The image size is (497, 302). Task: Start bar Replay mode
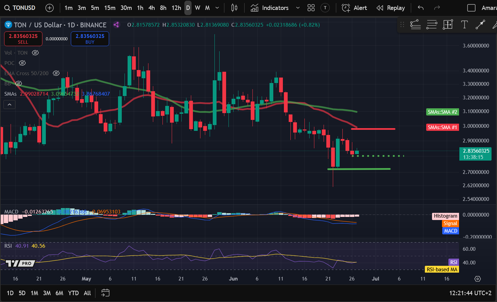[x=391, y=8]
